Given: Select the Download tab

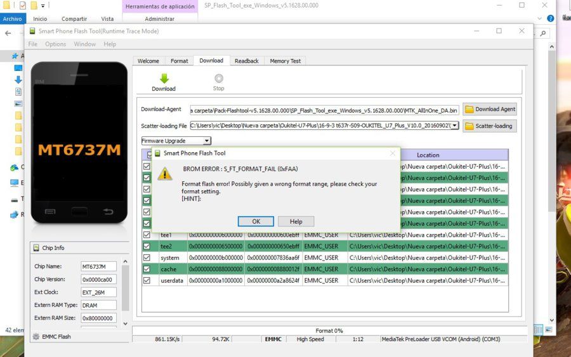Looking at the screenshot, I should click(211, 61).
